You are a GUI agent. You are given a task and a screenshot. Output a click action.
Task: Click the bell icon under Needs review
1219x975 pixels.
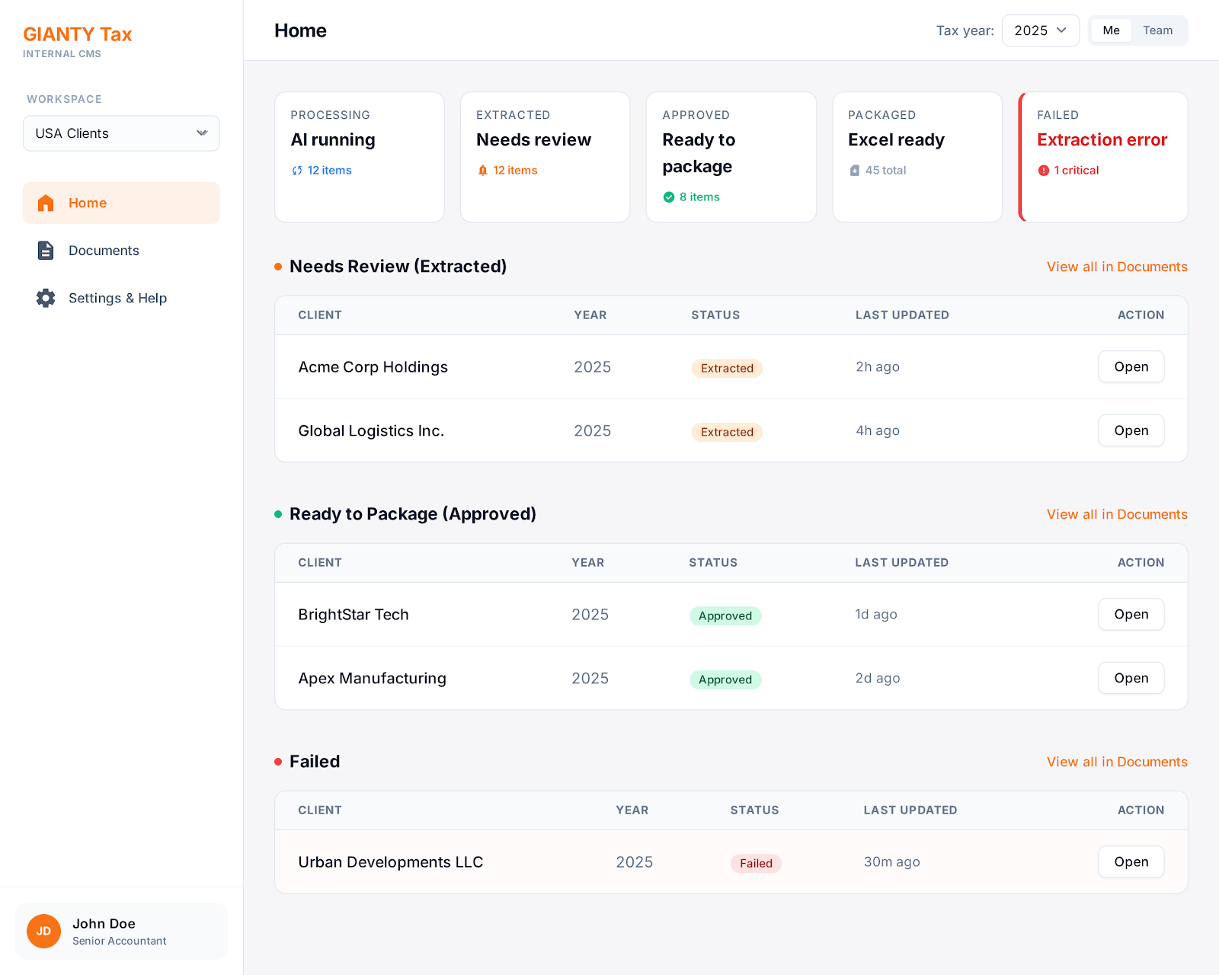[482, 171]
